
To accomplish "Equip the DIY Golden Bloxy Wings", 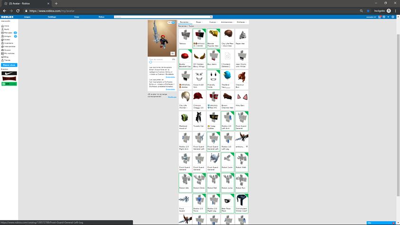I will coord(199,59).
